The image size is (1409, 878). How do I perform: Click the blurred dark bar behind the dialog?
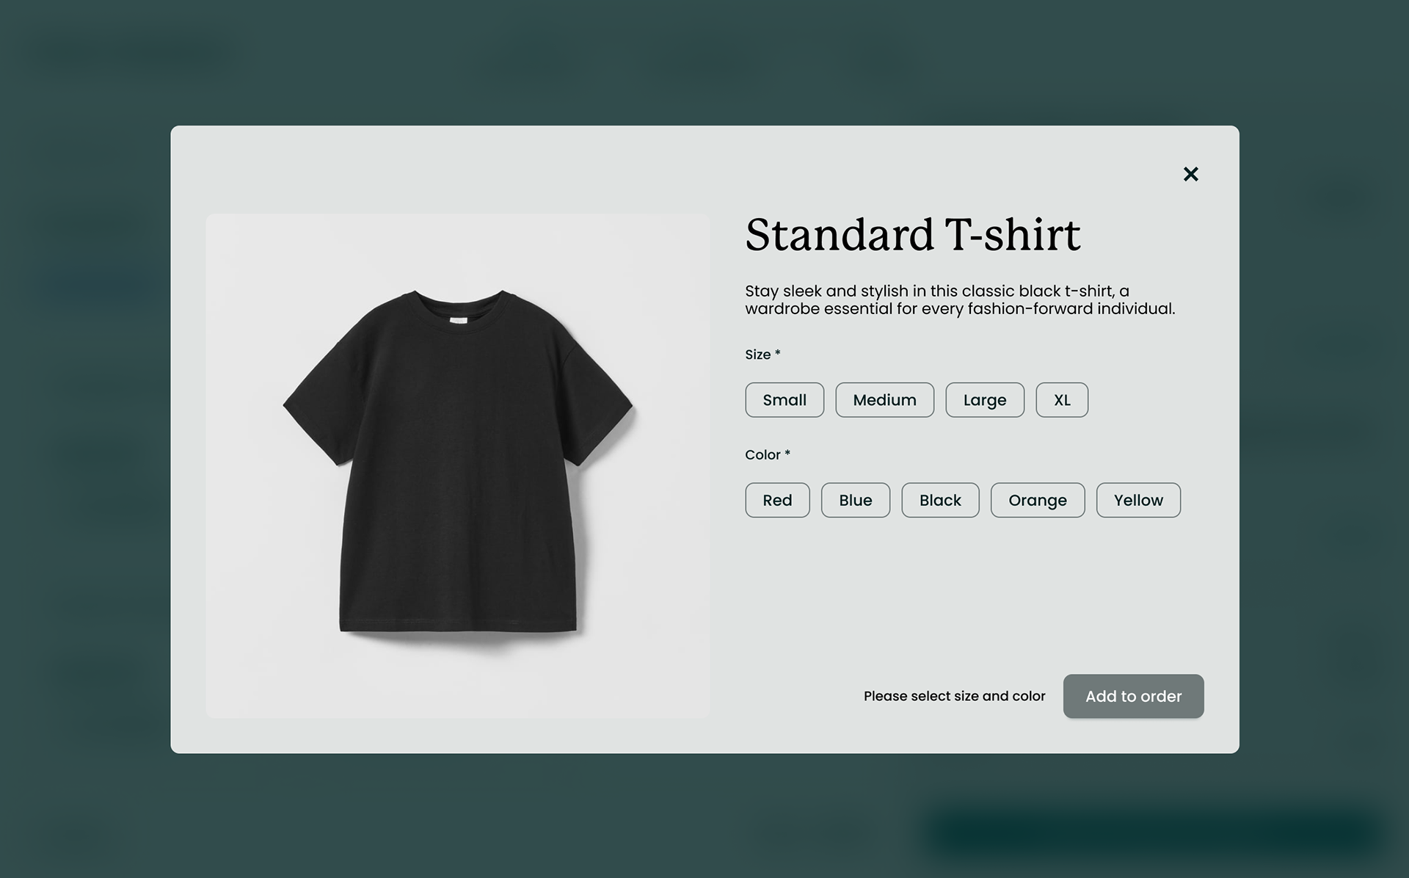1152,832
